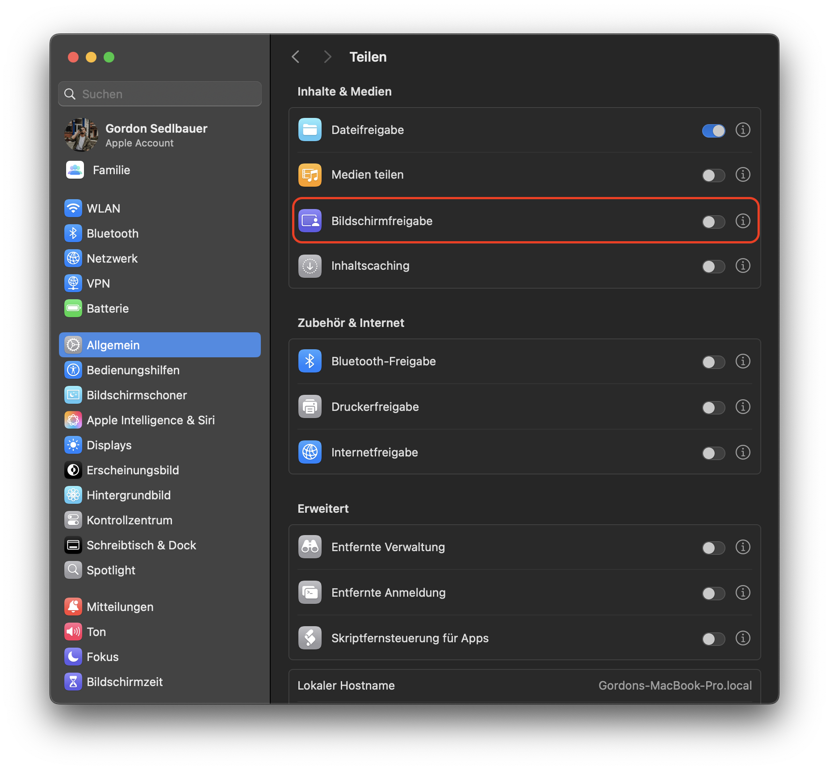Click the Gordon Sedlbauer Apple Account avatar
The image size is (829, 770).
point(81,135)
